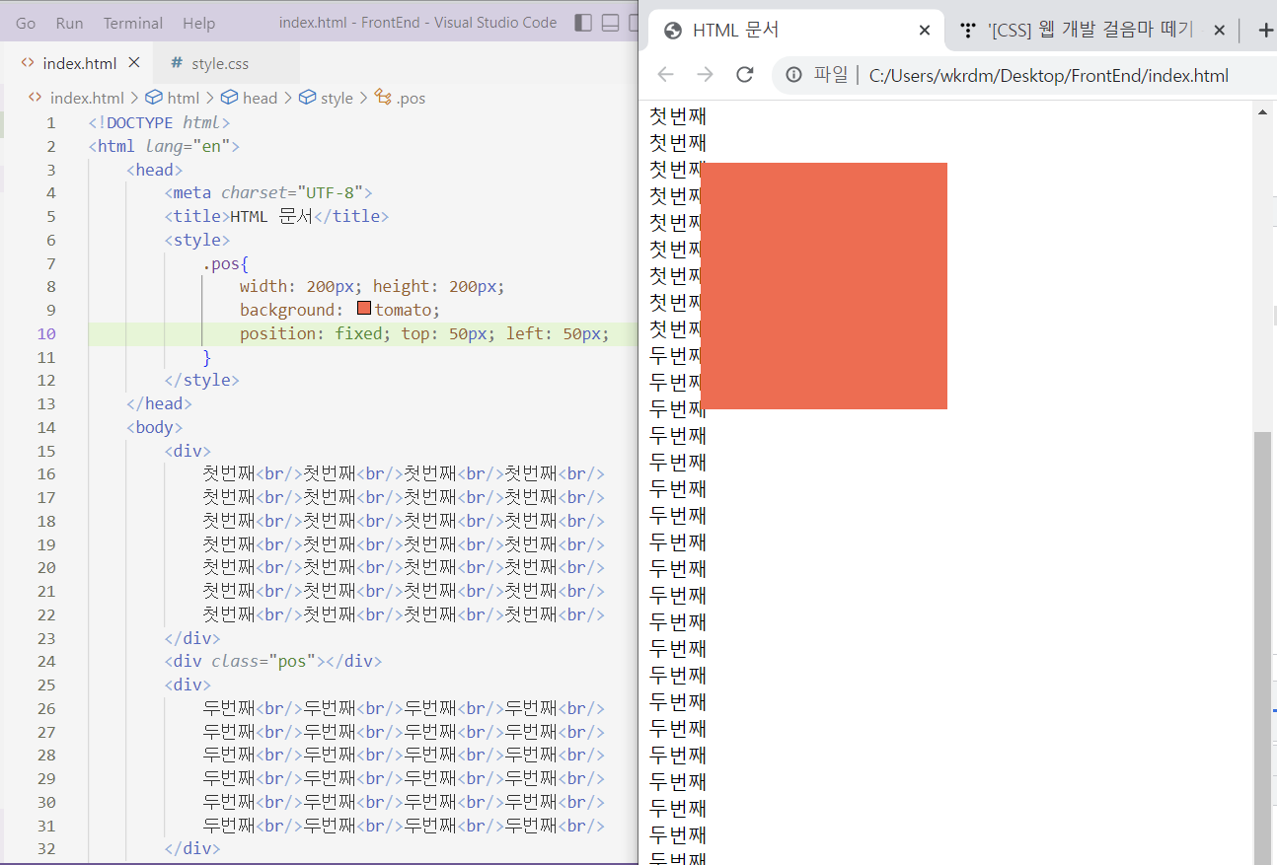Click the html icon in the breadcrumb

tap(154, 98)
